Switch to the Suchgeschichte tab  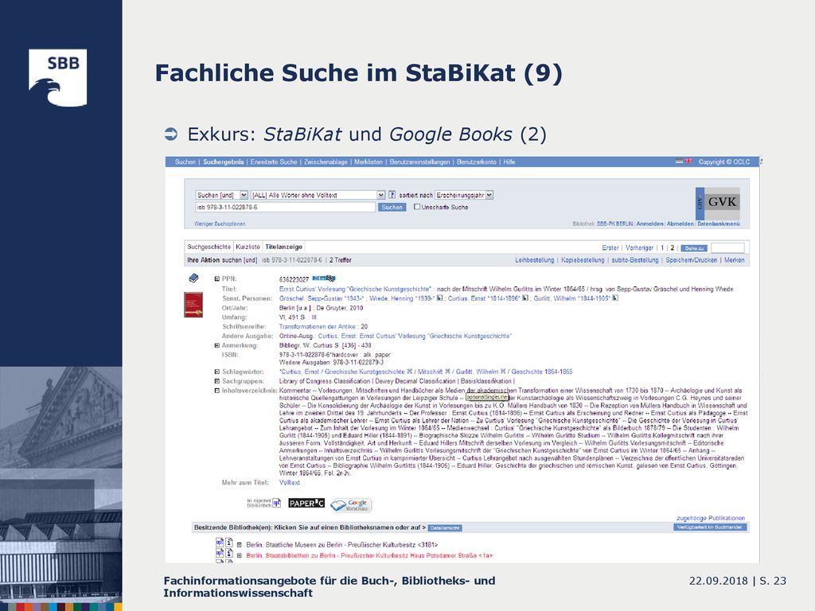pyautogui.click(x=209, y=247)
